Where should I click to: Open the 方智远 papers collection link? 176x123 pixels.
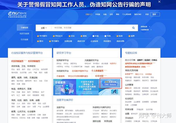155,60
